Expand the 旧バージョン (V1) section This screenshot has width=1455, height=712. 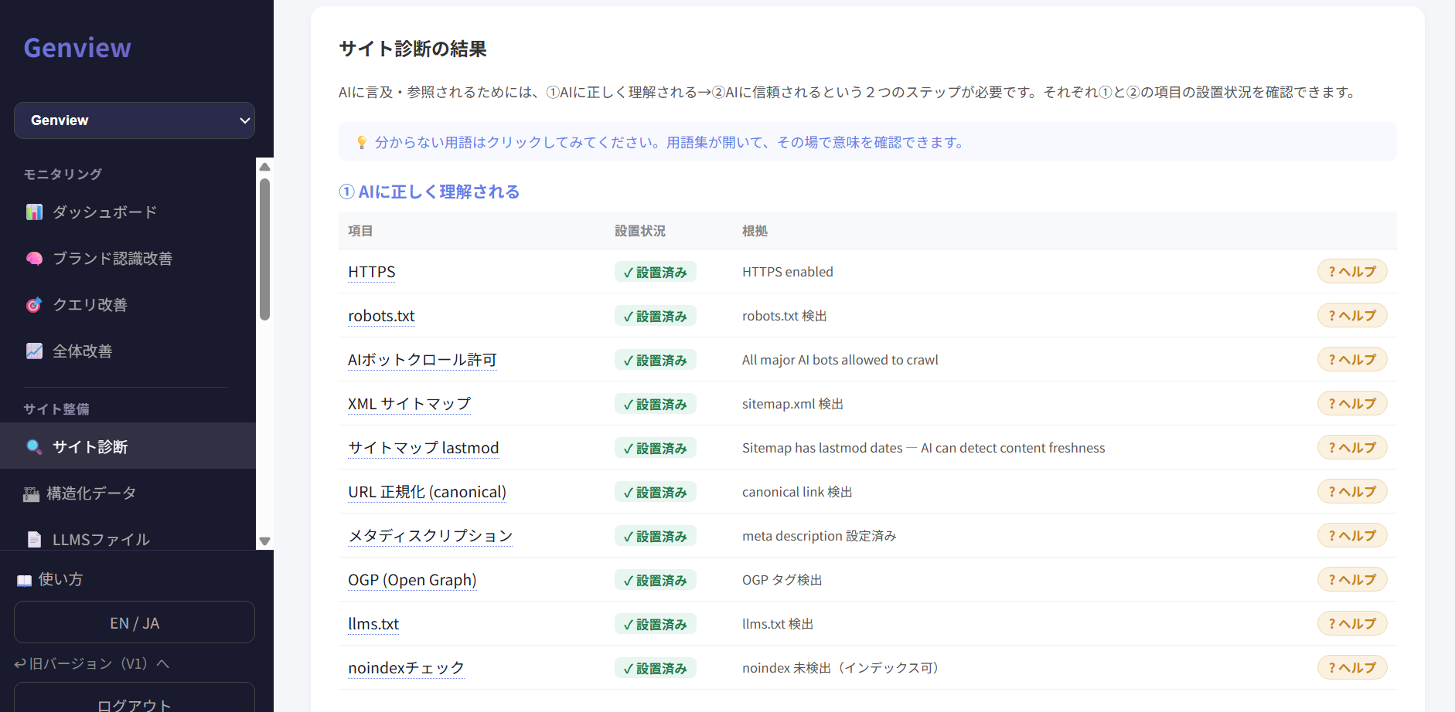[x=91, y=663]
